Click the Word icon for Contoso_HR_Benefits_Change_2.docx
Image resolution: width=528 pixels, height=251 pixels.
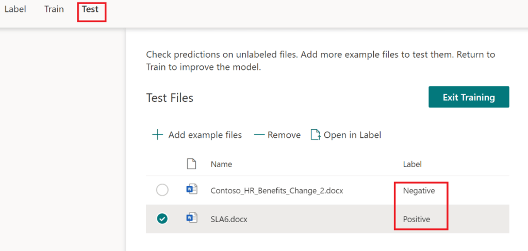[x=192, y=190]
